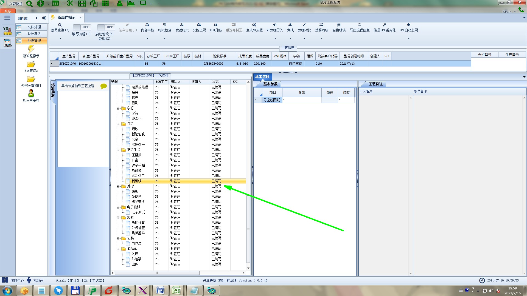The image size is (527, 296).
Task: Open 文件处理 sidebar section
Action: tap(32, 27)
